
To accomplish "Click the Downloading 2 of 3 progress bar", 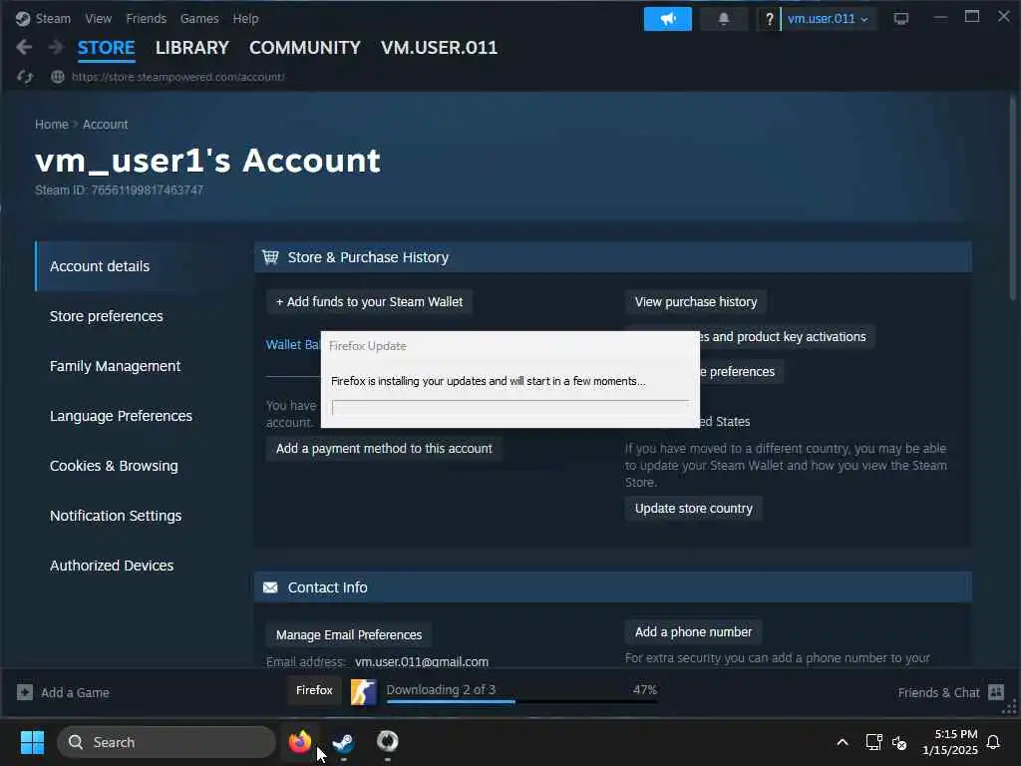I will point(521,701).
